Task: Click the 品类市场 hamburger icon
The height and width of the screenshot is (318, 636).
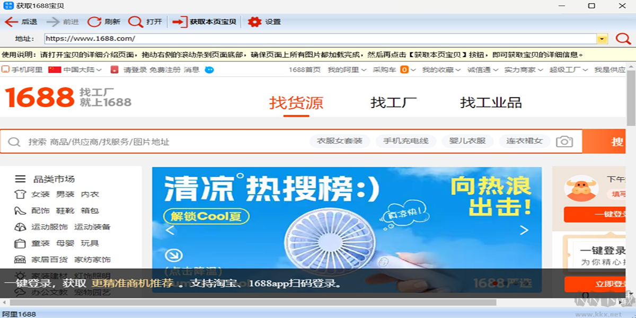Action: [20, 179]
